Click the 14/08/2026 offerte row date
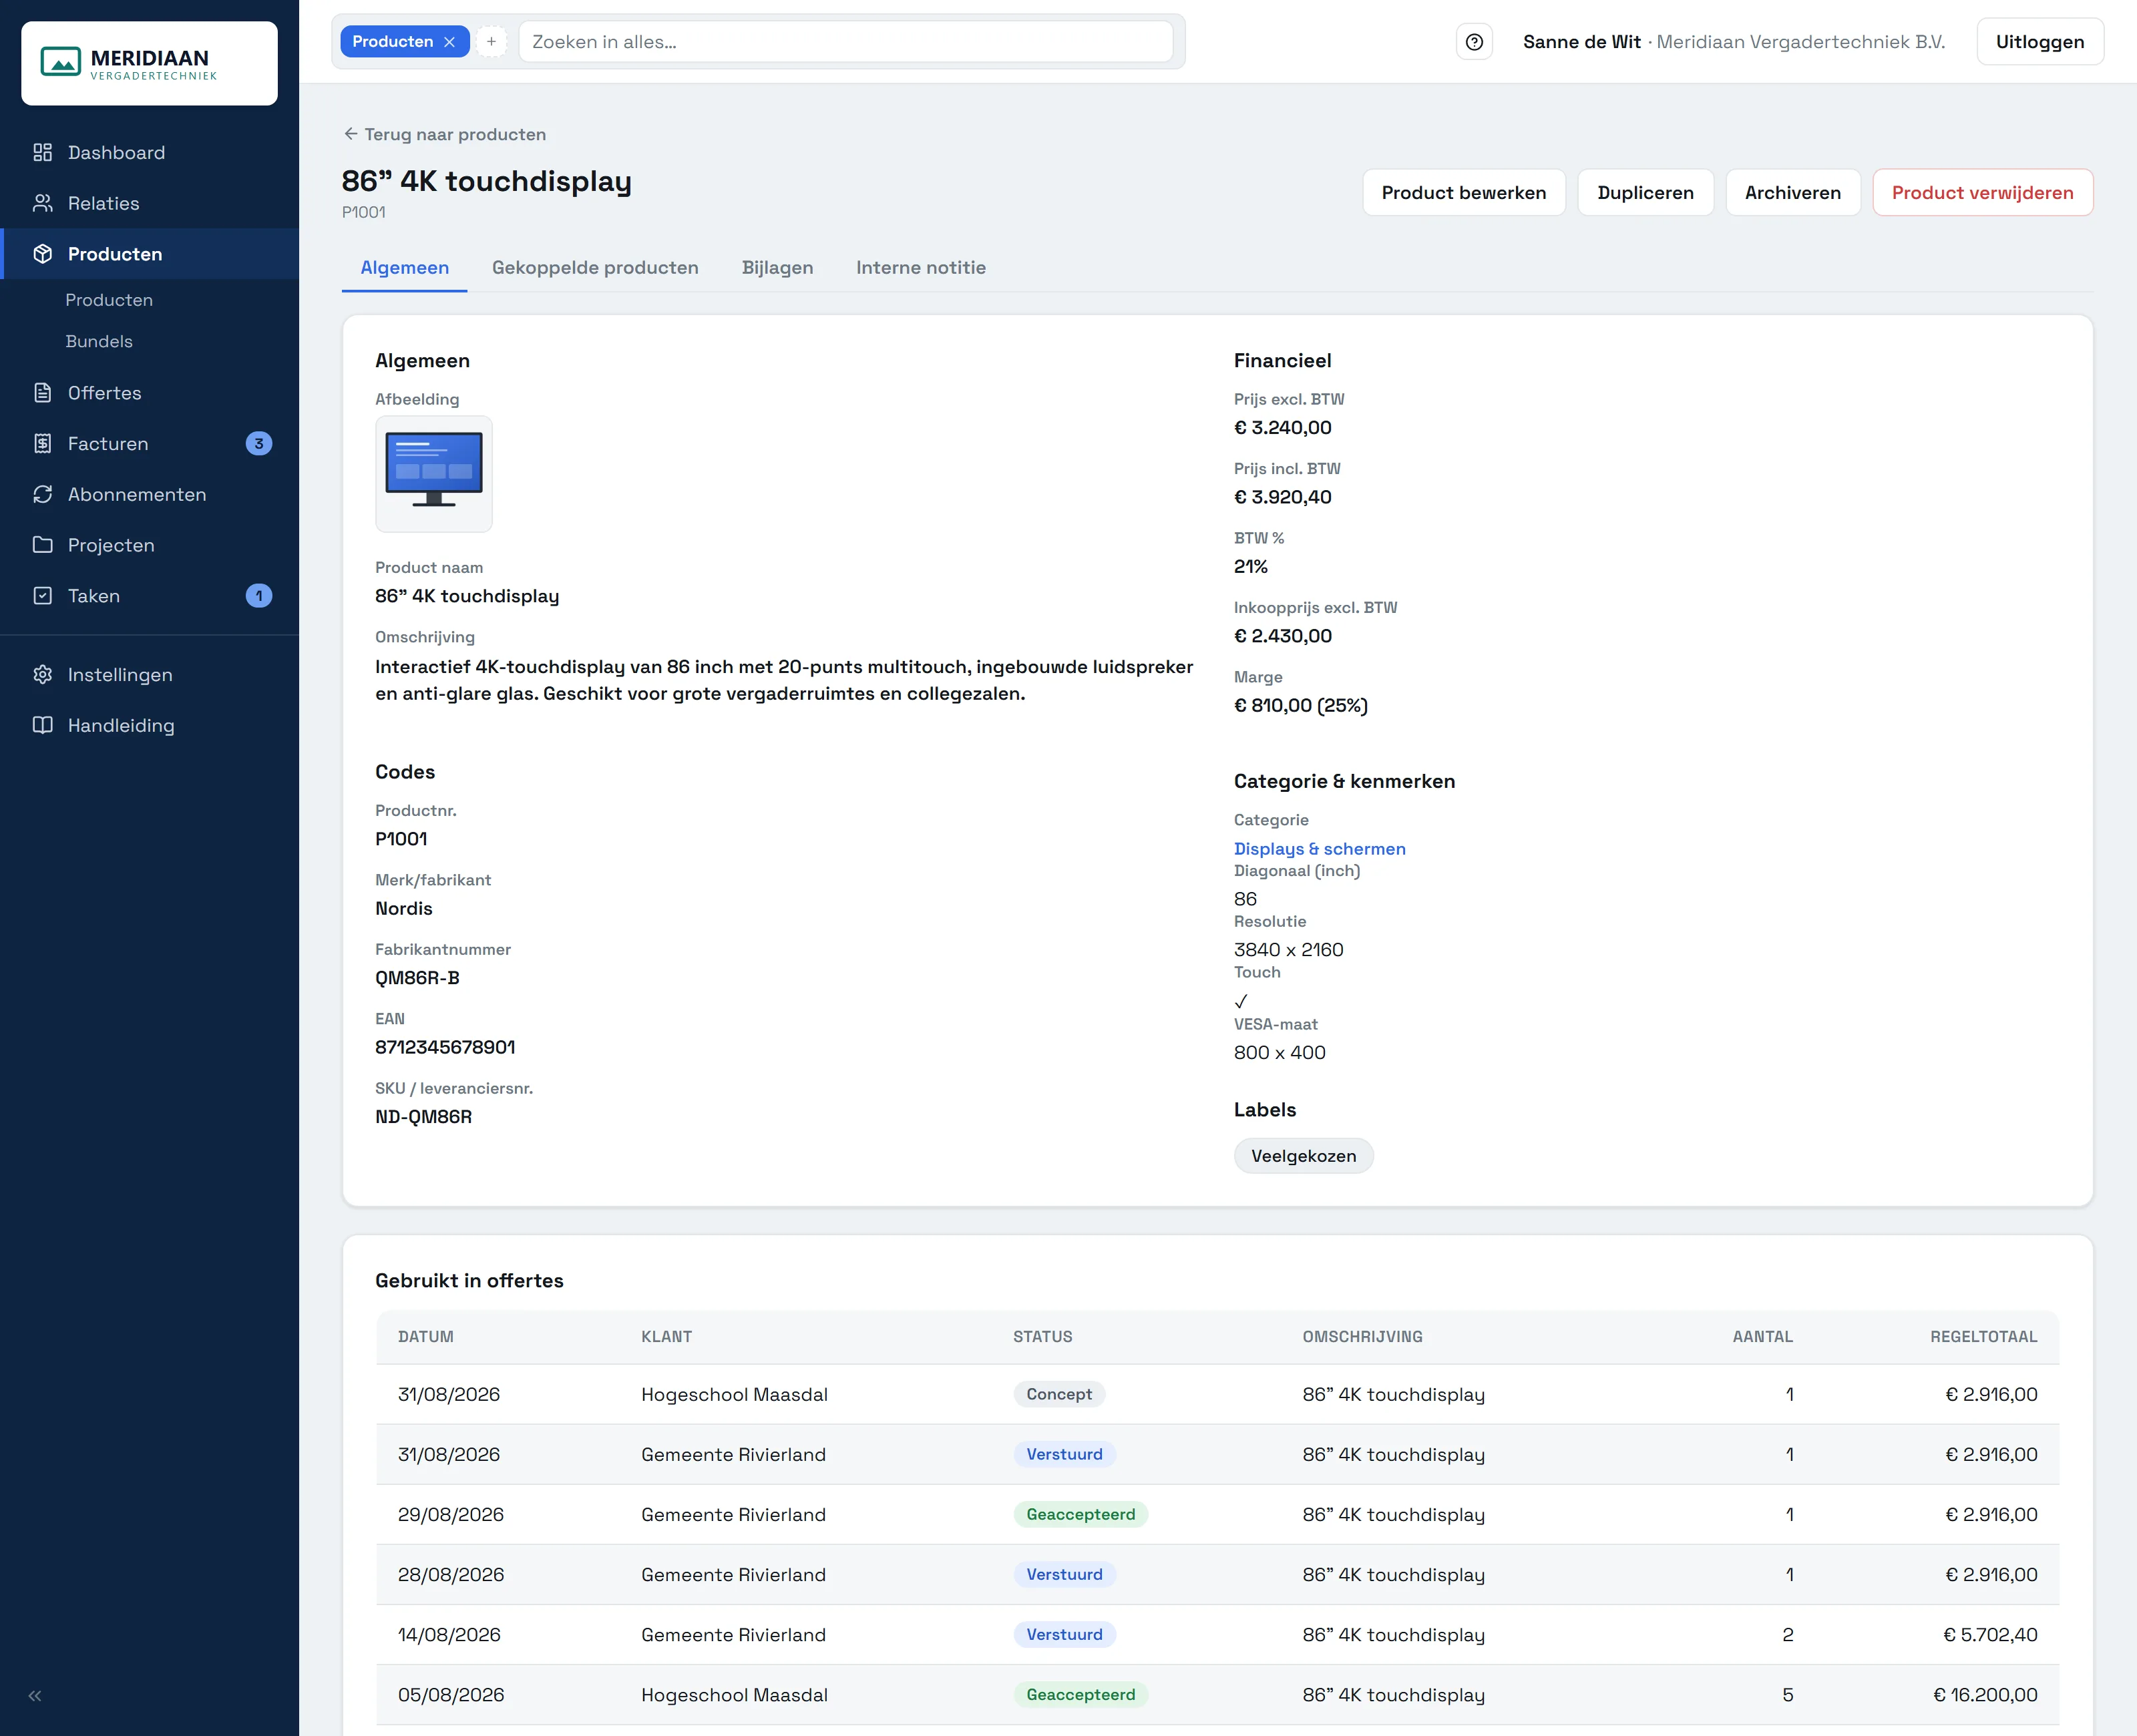Screen dimensions: 2137x1736 pos(449,1635)
